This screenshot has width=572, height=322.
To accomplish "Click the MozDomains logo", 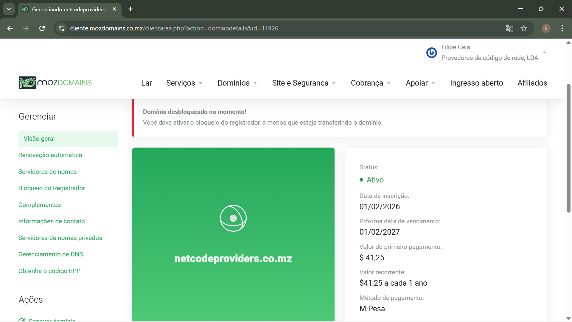I will [x=55, y=83].
